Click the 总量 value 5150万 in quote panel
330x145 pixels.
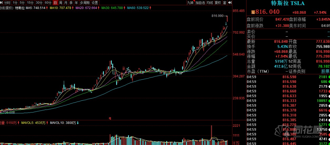coord(282,61)
